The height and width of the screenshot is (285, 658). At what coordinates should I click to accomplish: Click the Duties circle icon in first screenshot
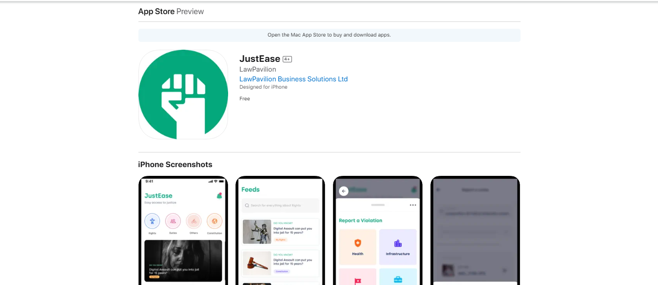click(x=173, y=221)
